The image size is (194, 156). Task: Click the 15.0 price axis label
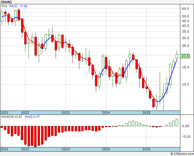tap(186, 67)
